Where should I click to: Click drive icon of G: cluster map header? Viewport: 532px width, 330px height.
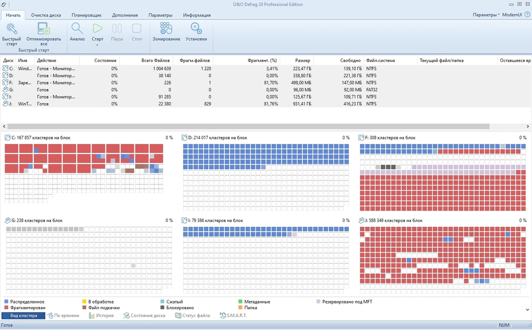[x=8, y=220]
